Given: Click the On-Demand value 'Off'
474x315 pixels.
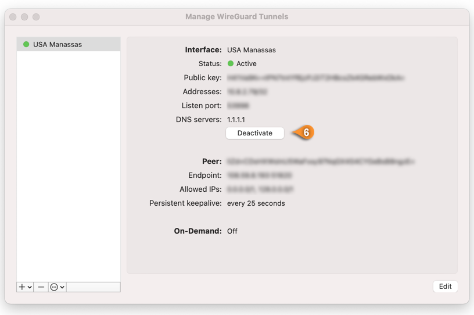Looking at the screenshot, I should point(232,231).
